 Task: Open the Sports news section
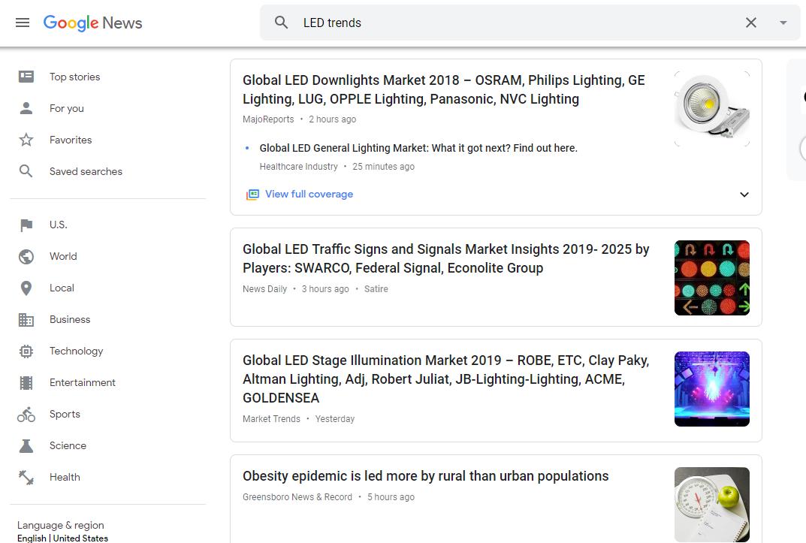click(65, 414)
